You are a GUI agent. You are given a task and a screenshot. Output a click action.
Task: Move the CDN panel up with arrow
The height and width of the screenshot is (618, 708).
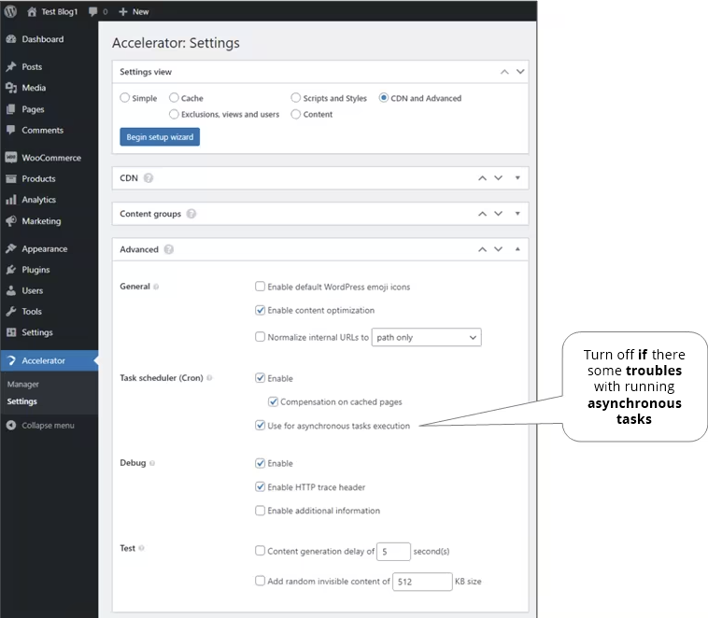tap(482, 178)
